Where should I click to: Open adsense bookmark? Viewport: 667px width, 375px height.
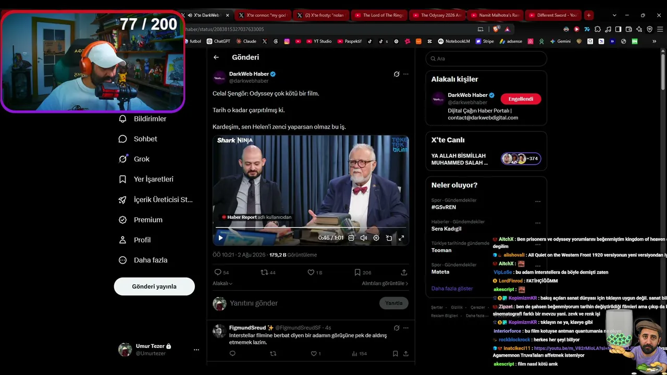(x=511, y=41)
